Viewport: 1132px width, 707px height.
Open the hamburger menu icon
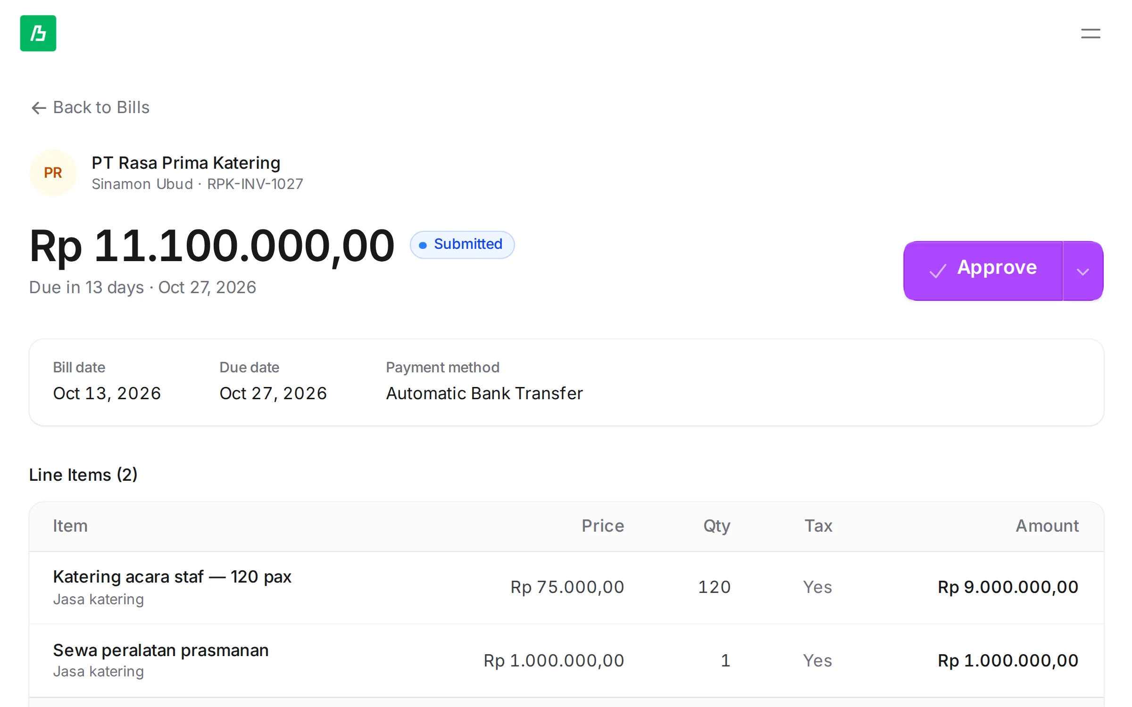tap(1090, 33)
